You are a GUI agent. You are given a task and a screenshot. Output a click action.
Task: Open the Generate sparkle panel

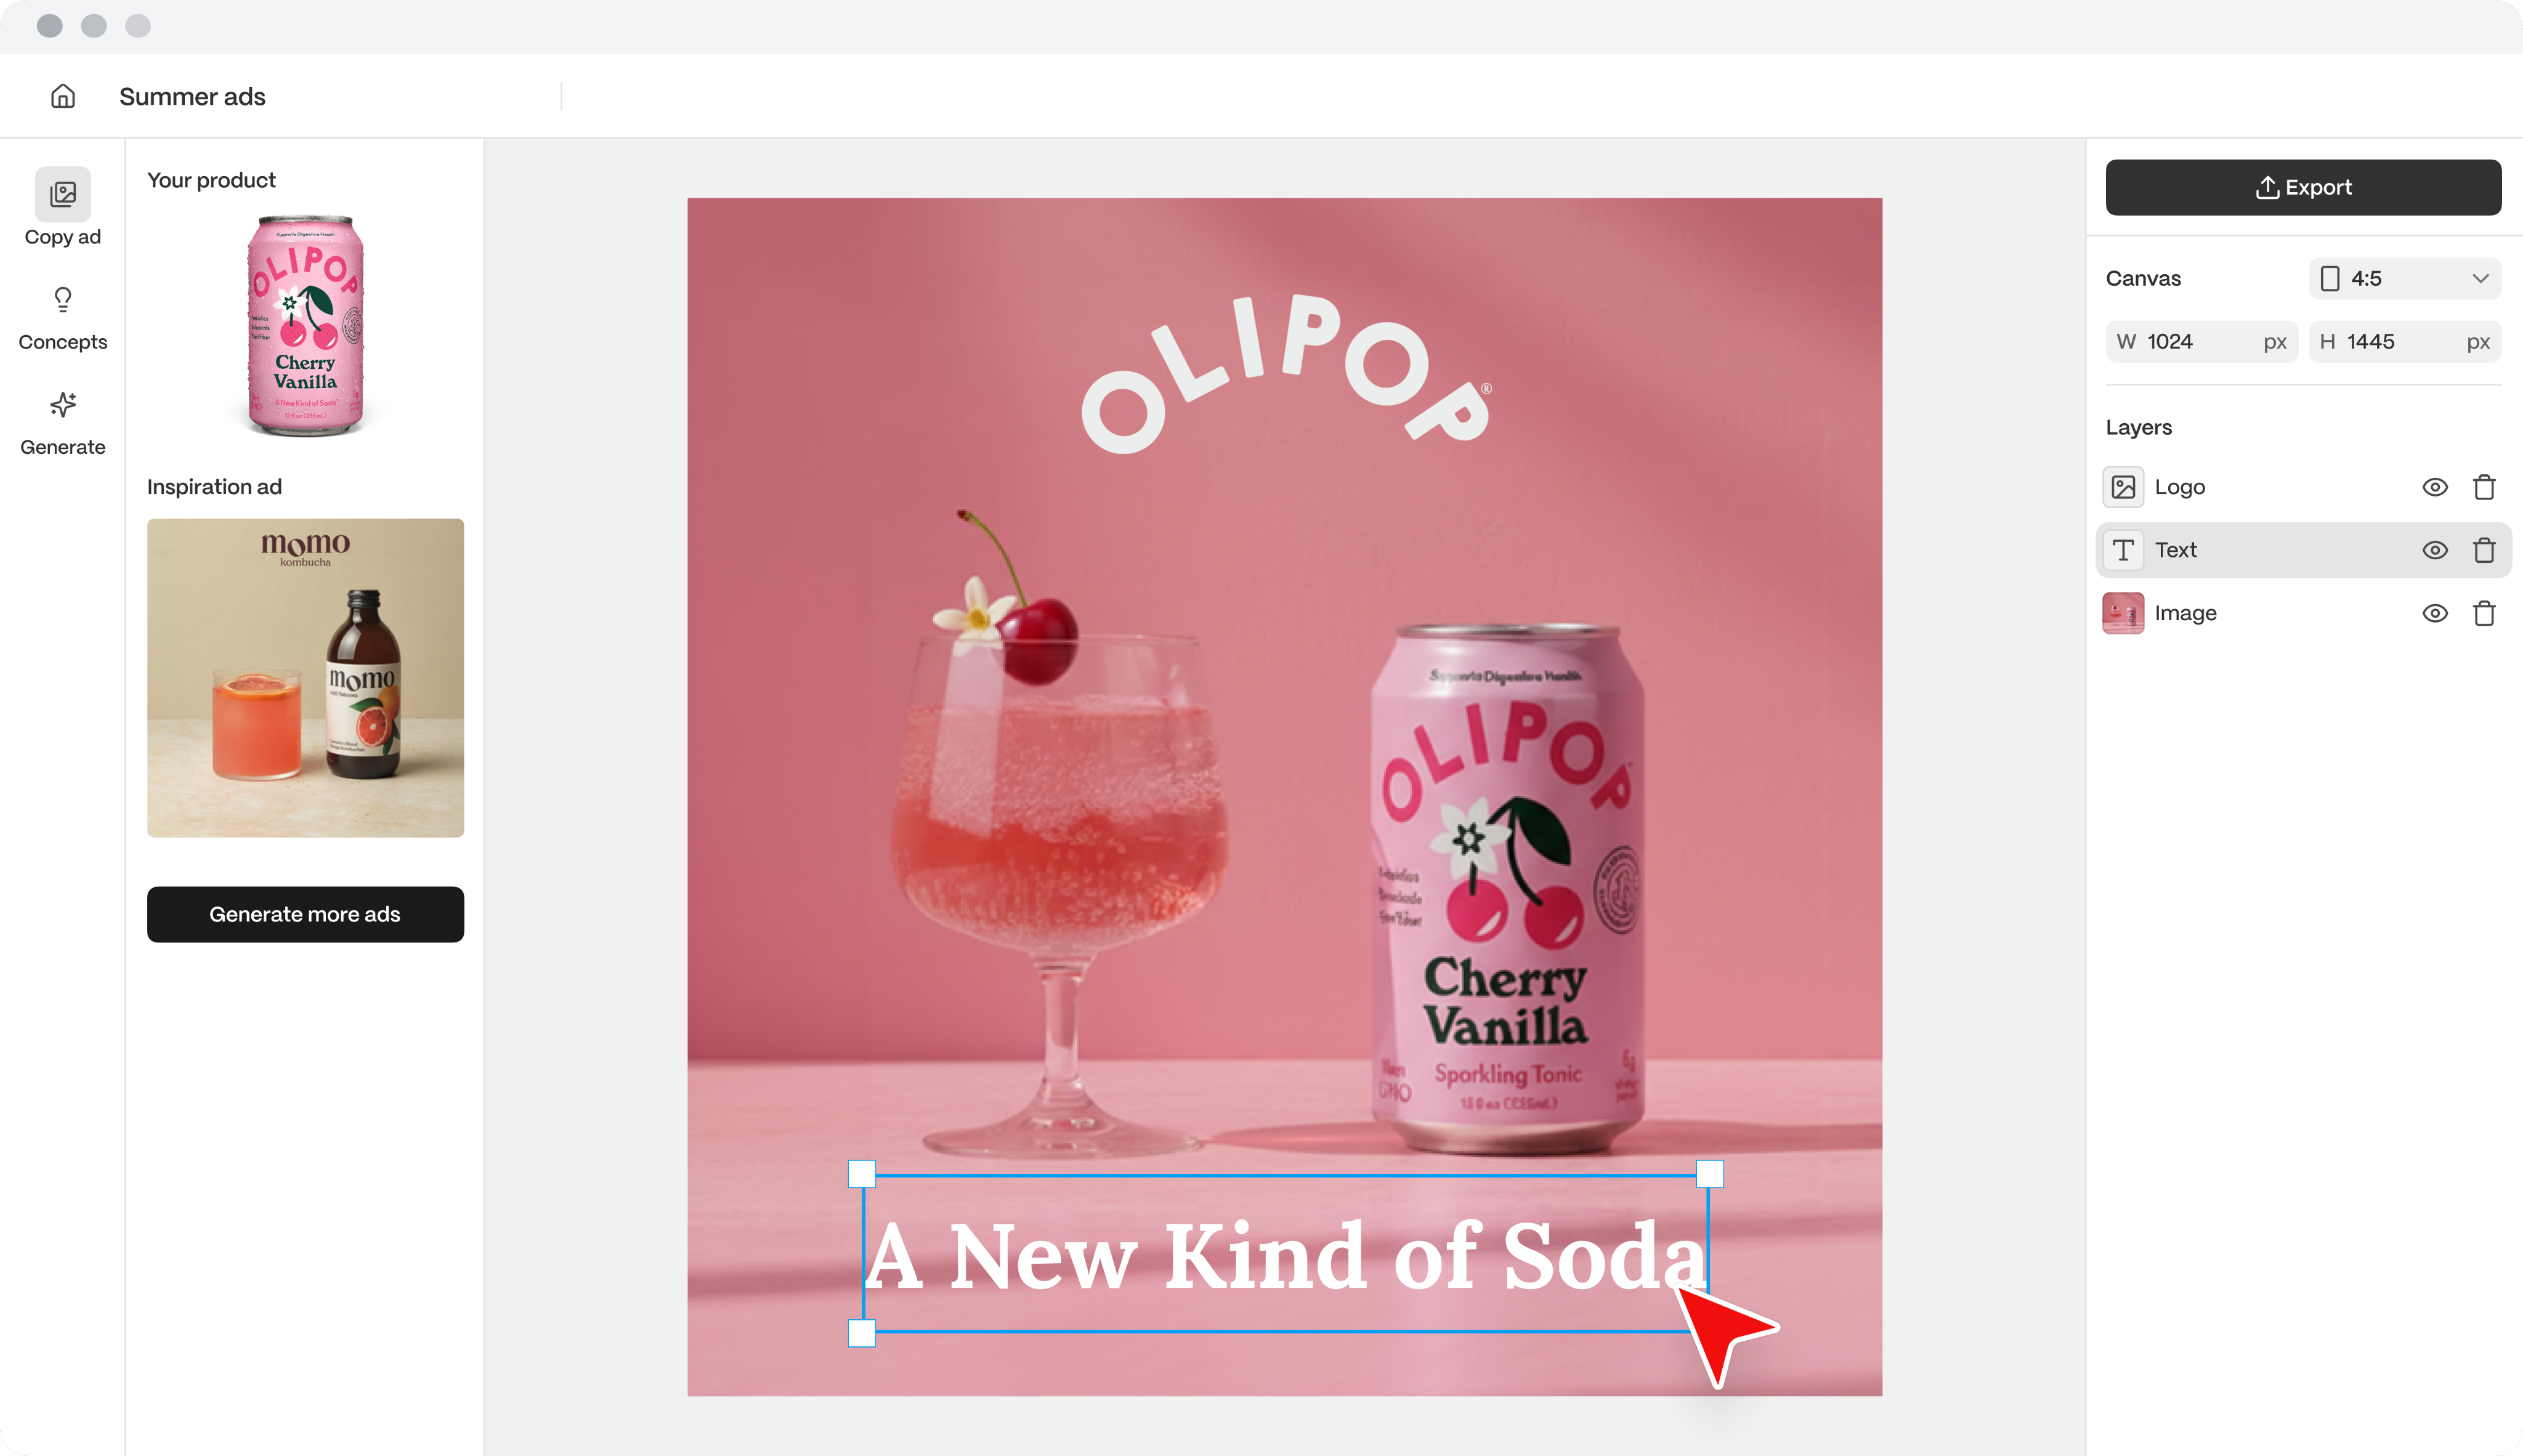pos(63,424)
